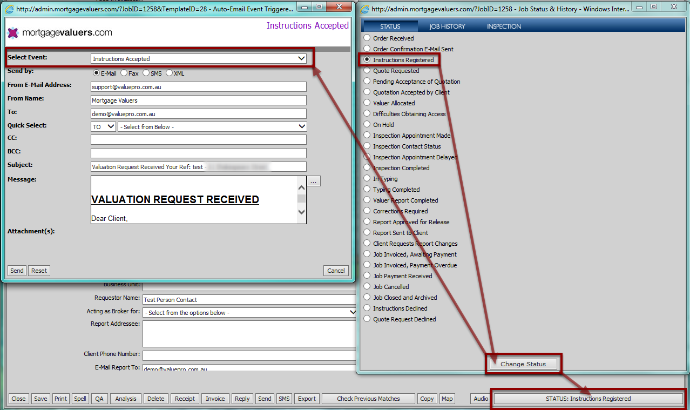
Task: Open the Status tab
Action: [390, 26]
